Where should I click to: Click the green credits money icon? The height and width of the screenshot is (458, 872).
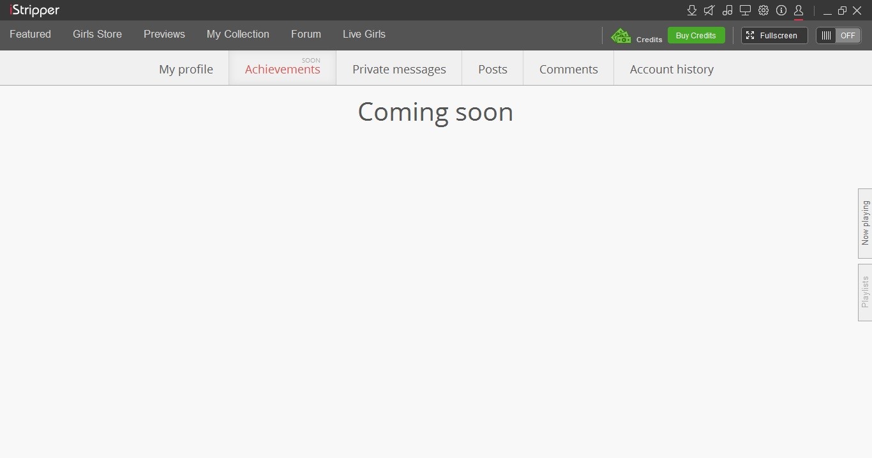coord(620,36)
